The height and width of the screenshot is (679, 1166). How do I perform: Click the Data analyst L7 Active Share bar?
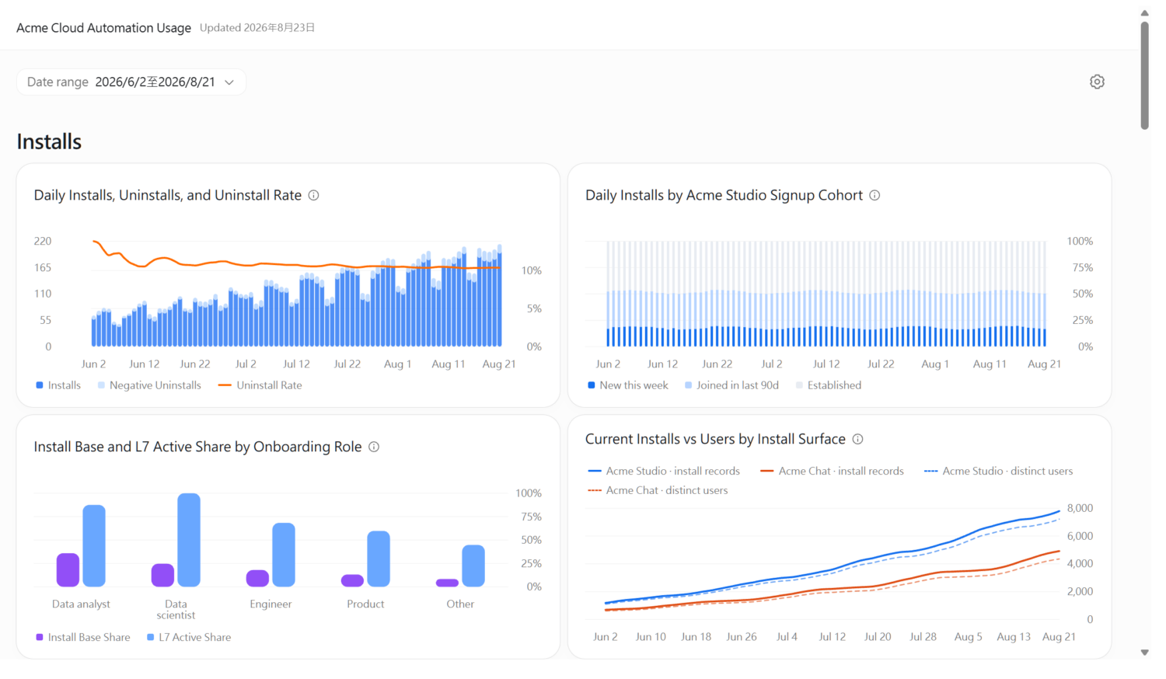coord(94,546)
